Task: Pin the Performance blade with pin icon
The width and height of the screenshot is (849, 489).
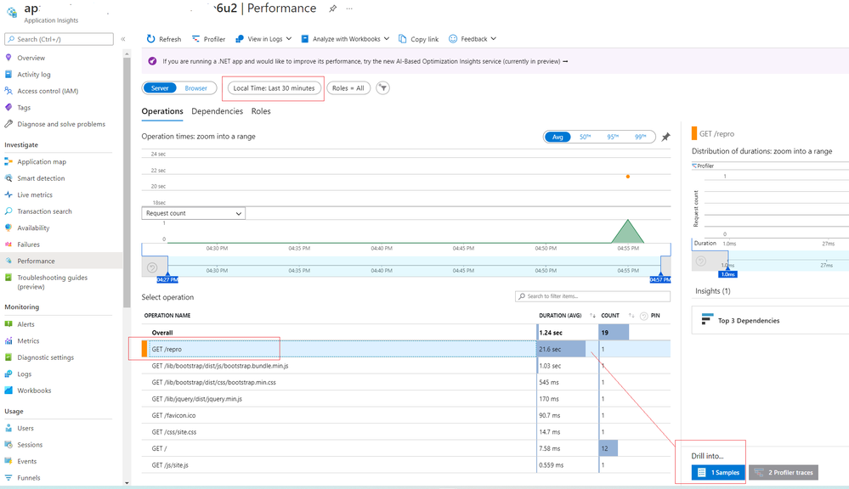Action: [x=332, y=8]
